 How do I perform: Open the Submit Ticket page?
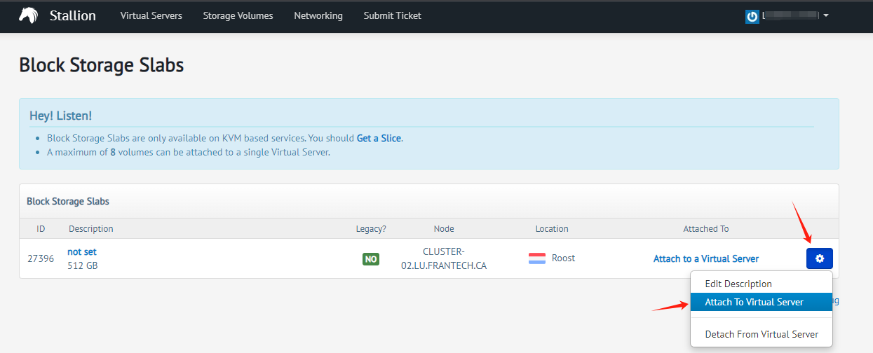[x=392, y=15]
